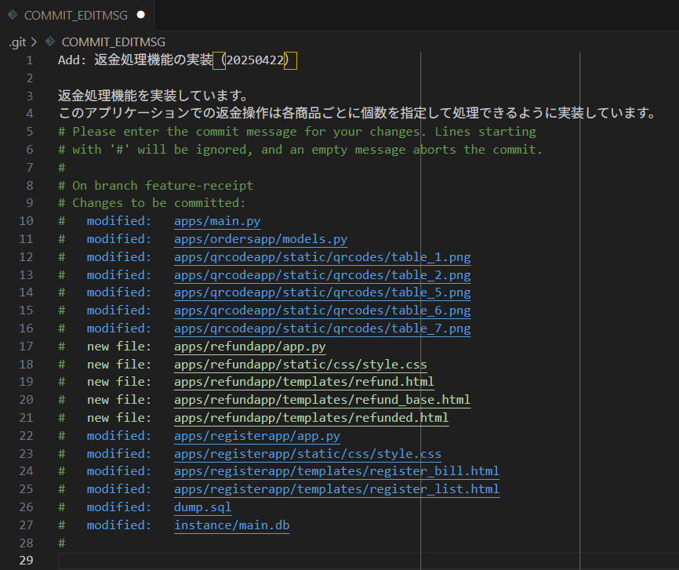The image size is (679, 570).
Task: Open apps/refundapp/app.py link
Action: click(250, 347)
